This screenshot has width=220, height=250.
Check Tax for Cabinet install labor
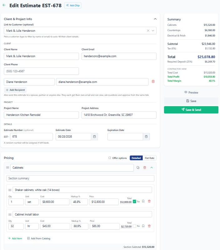pos(134,226)
